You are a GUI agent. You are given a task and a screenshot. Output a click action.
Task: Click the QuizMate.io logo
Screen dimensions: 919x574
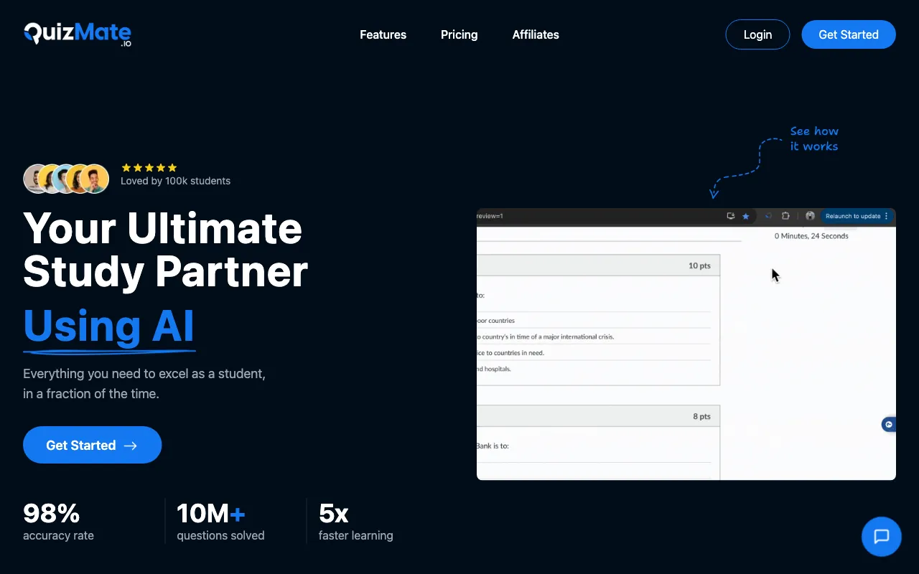coord(78,34)
